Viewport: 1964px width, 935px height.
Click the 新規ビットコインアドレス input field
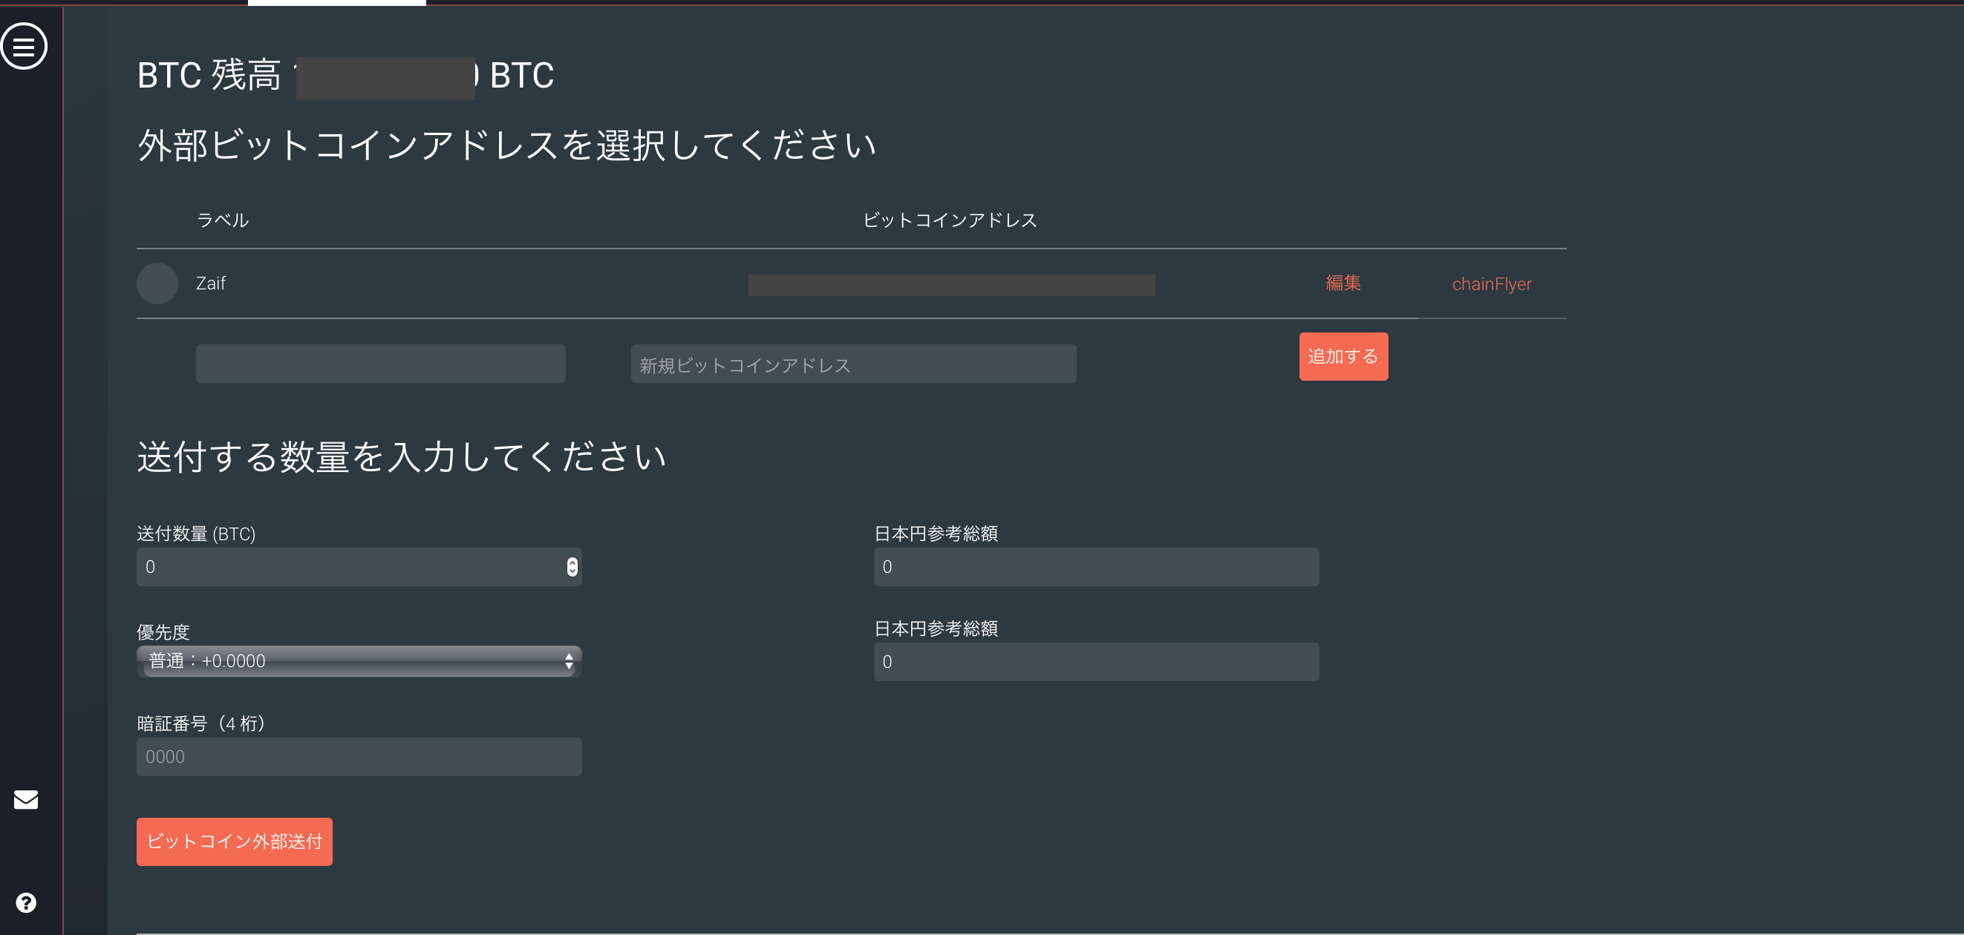(x=852, y=364)
